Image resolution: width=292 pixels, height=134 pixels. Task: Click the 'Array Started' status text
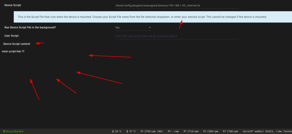(15, 131)
